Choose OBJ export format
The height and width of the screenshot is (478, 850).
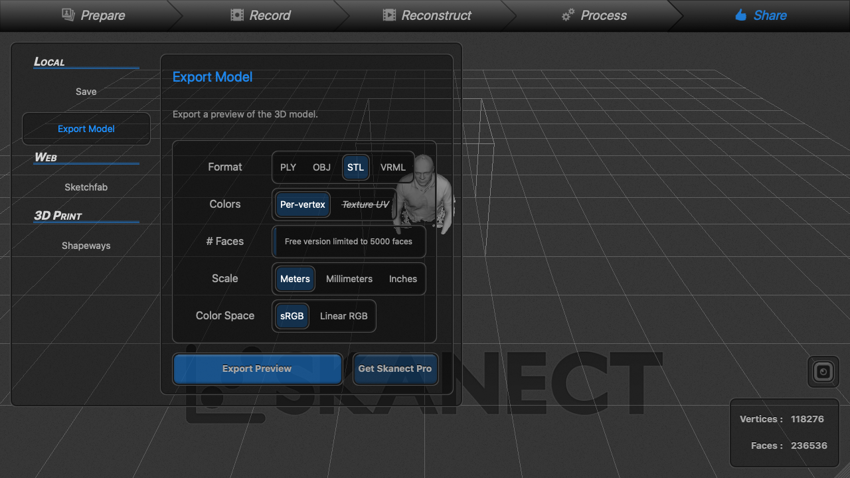coord(321,167)
